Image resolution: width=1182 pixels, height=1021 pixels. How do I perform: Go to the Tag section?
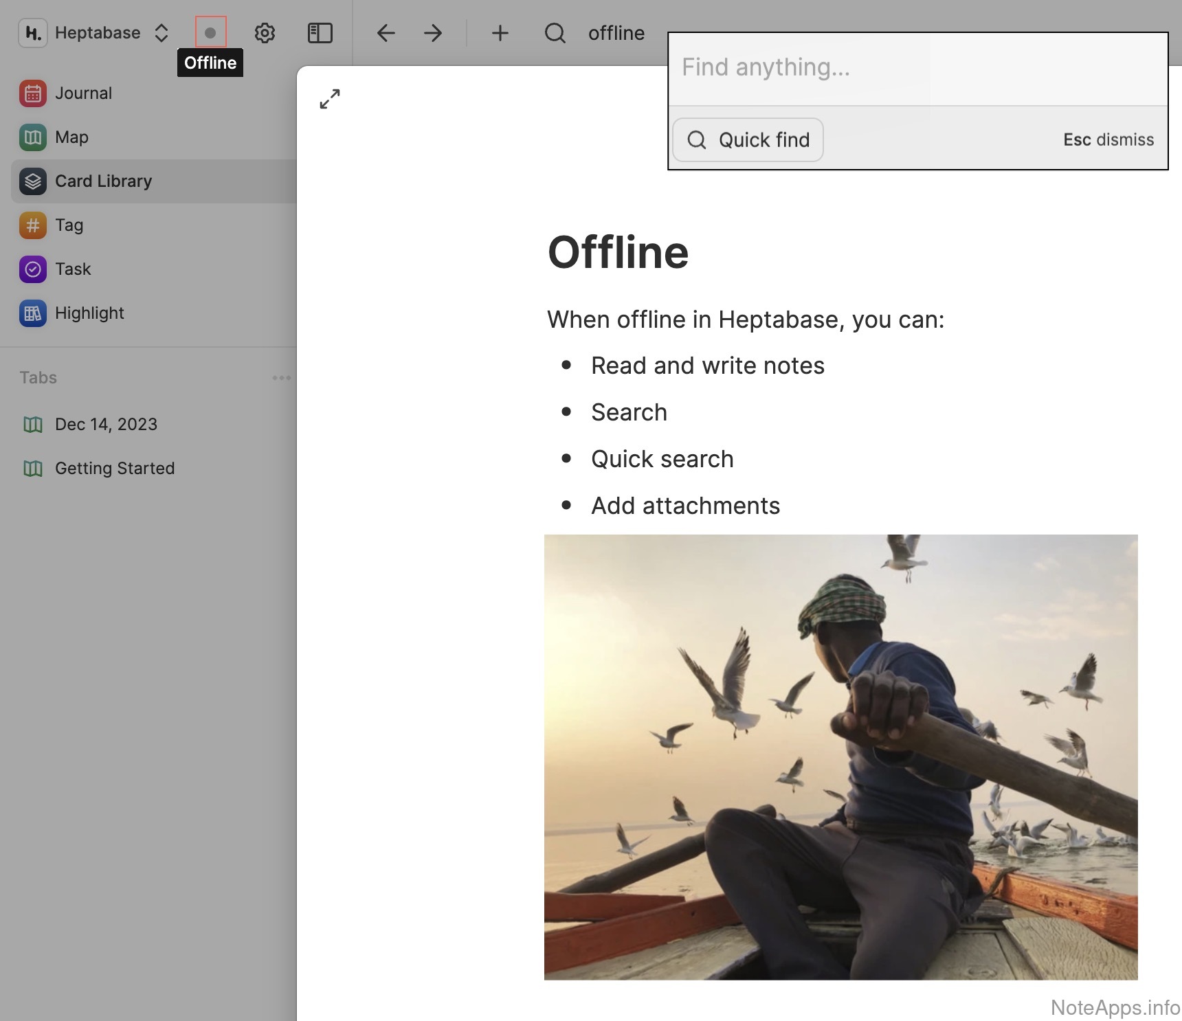tap(69, 225)
